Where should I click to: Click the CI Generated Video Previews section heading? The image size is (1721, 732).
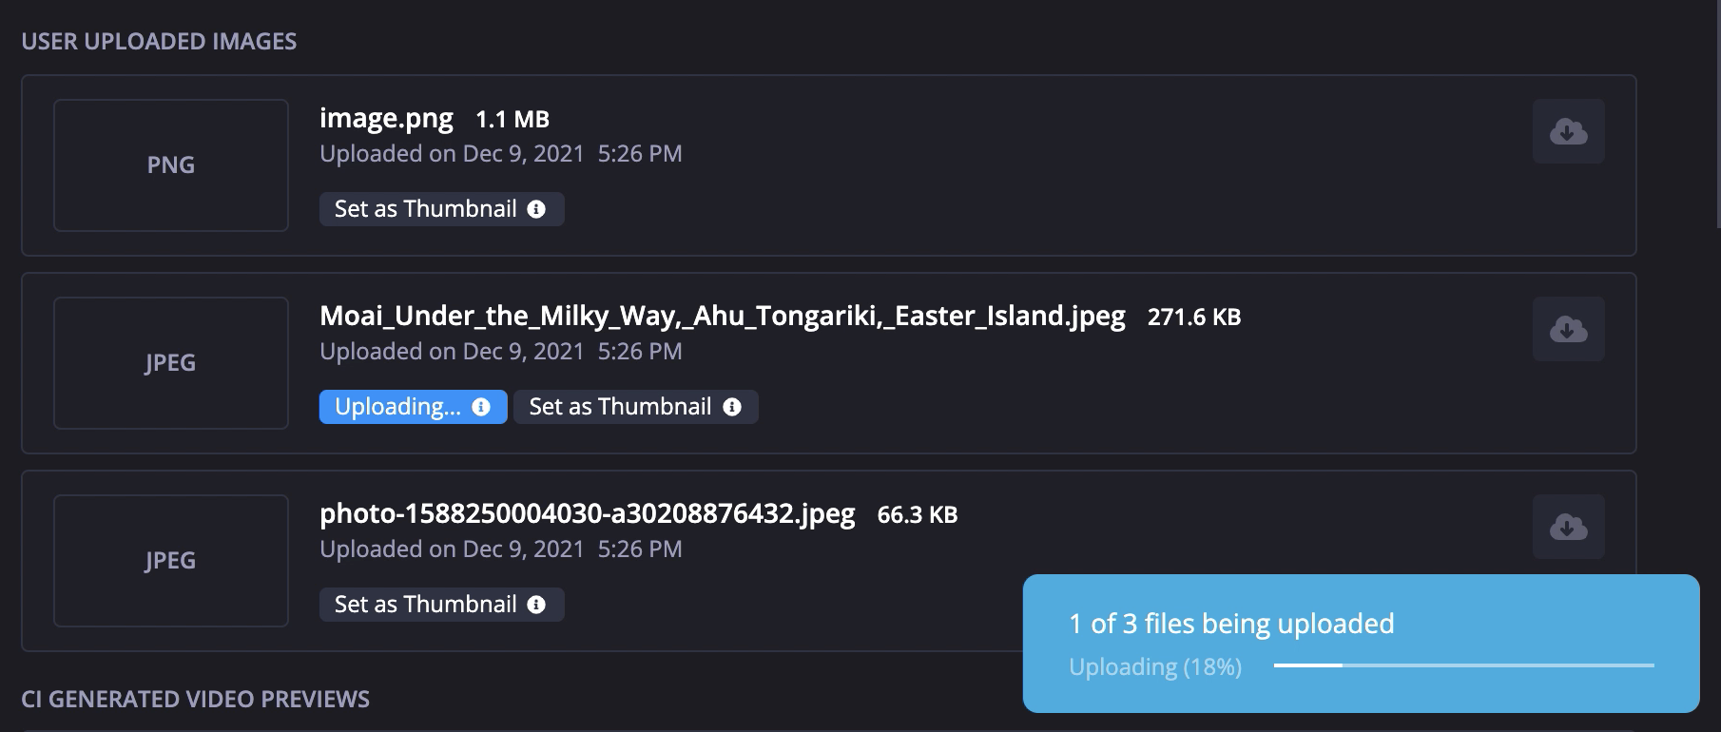196,700
